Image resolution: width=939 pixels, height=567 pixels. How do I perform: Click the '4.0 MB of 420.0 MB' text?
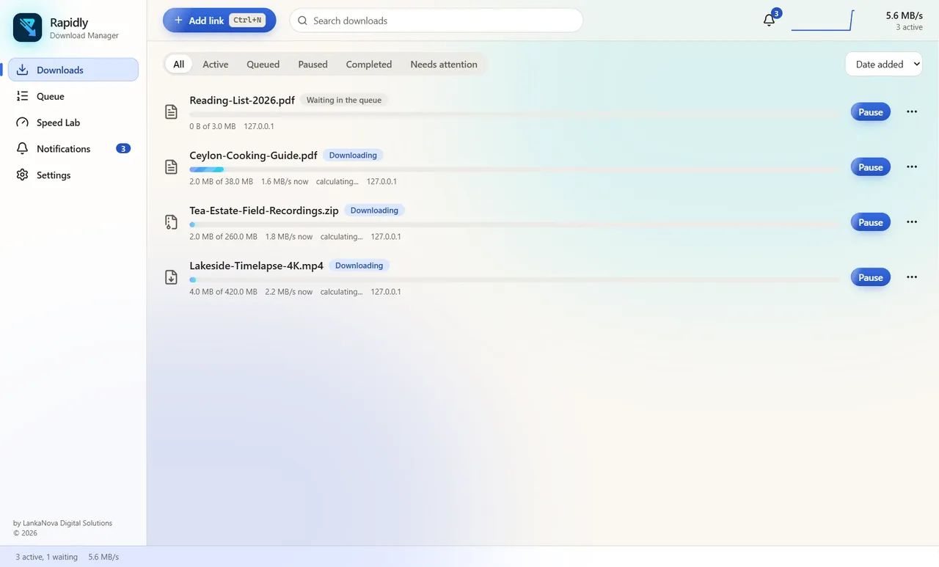tap(223, 292)
